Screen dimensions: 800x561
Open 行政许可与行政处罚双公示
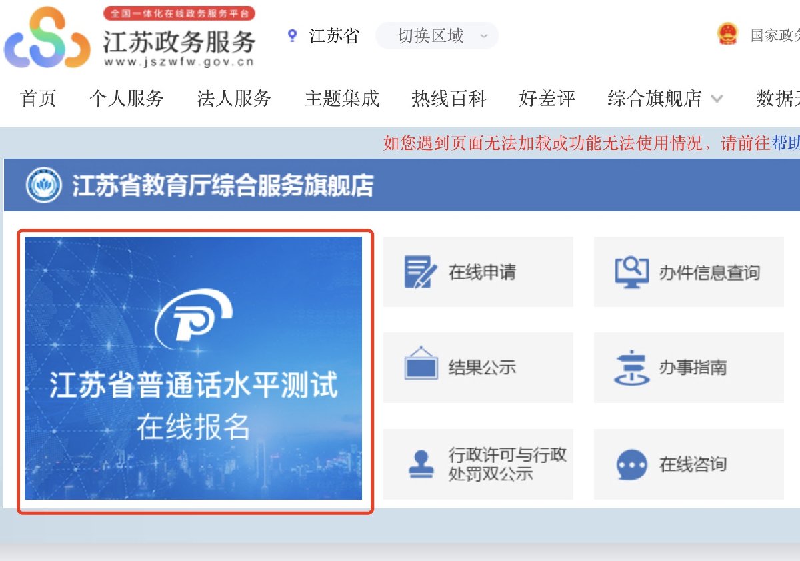click(478, 464)
